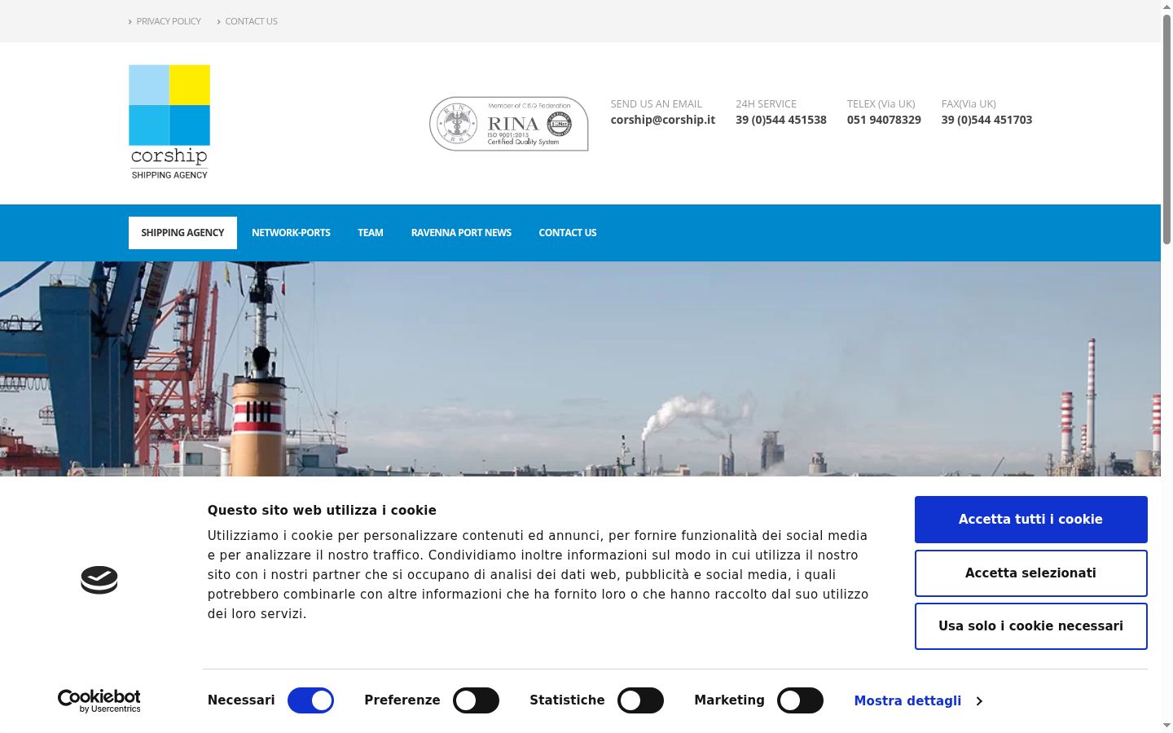The image size is (1173, 733).
Task: Enable the Statistiche cookie switch
Action: 640,700
